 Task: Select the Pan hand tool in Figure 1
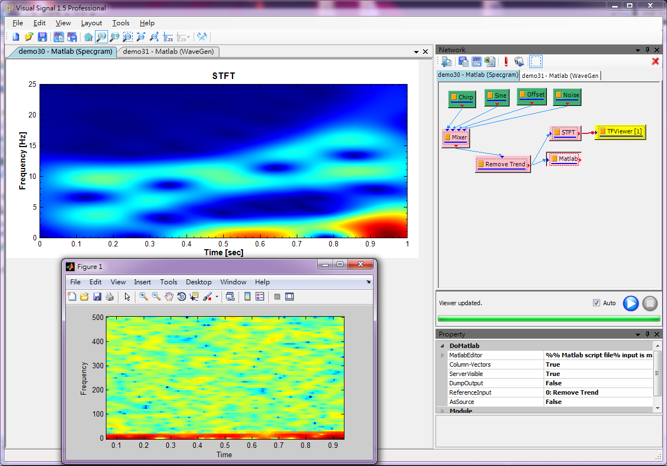point(169,296)
